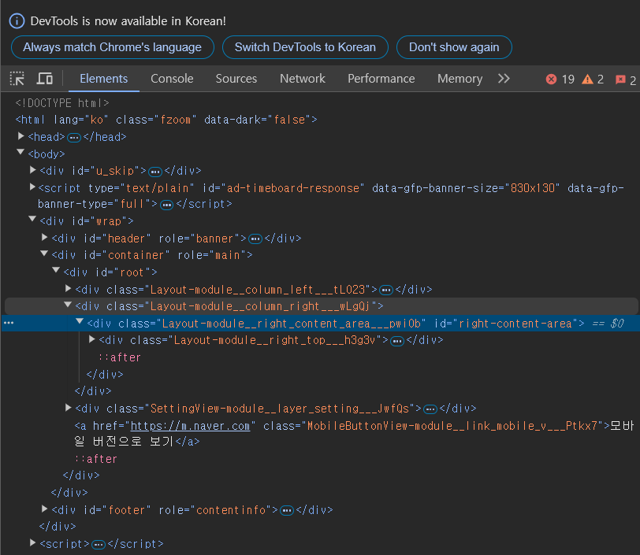This screenshot has height=555, width=640.
Task: Go to the Memory tab
Action: pos(460,78)
